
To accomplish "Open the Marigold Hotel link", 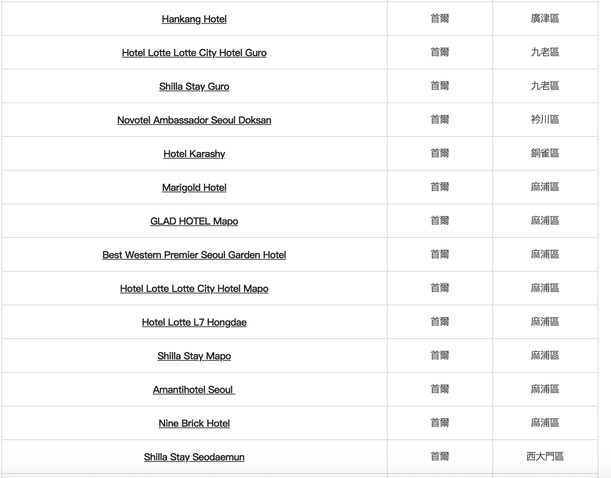I will (194, 187).
